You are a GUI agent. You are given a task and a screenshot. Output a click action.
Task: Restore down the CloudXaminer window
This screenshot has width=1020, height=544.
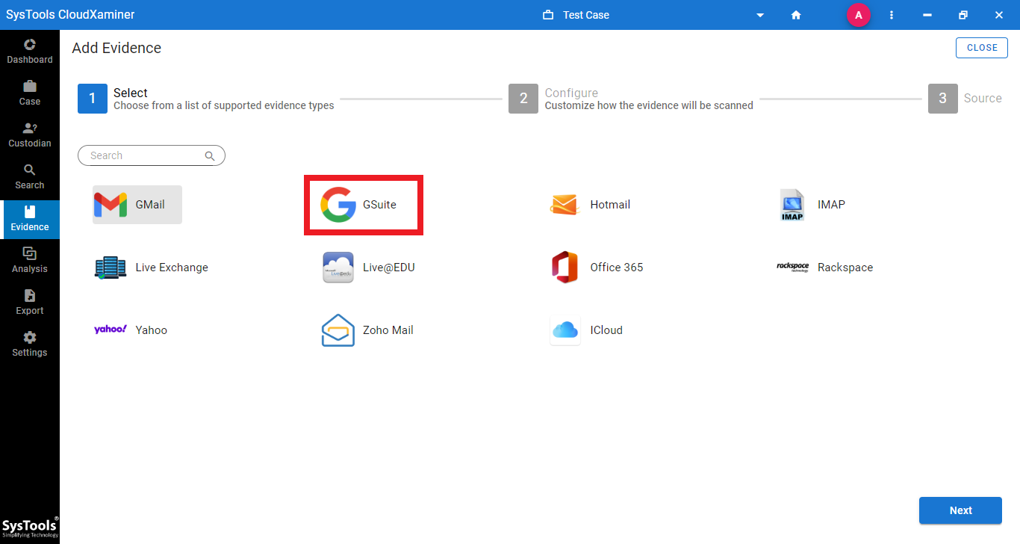(x=963, y=15)
